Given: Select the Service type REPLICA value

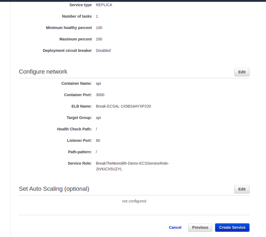Looking at the screenshot, I should click(x=104, y=5).
